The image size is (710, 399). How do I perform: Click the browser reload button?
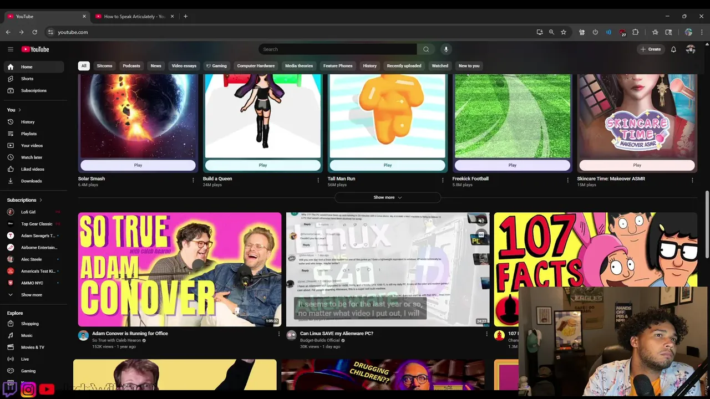click(x=34, y=32)
